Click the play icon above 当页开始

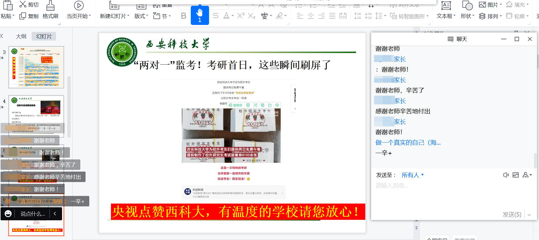coord(79,5)
